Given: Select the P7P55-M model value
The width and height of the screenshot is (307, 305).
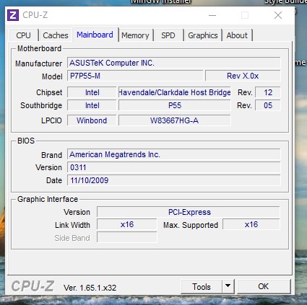Looking at the screenshot, I should 135,76.
